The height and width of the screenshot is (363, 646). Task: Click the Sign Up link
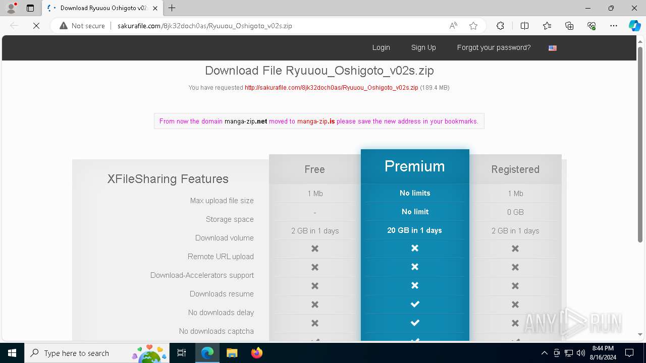[423, 47]
